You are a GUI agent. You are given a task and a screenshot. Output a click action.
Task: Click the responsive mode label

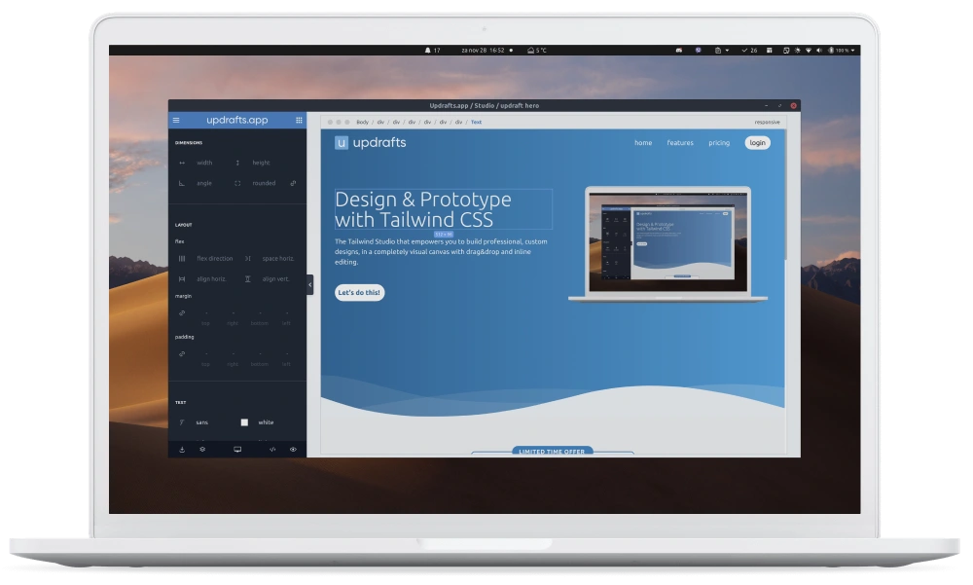(767, 123)
